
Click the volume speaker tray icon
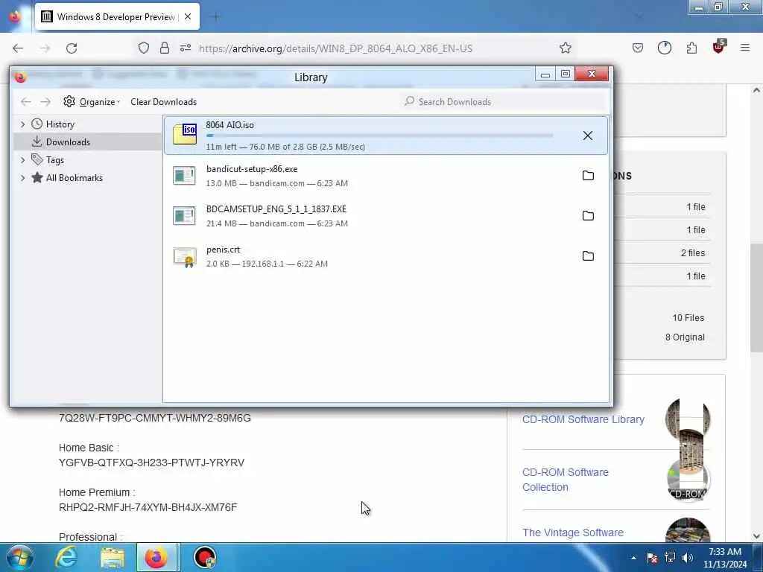(688, 558)
